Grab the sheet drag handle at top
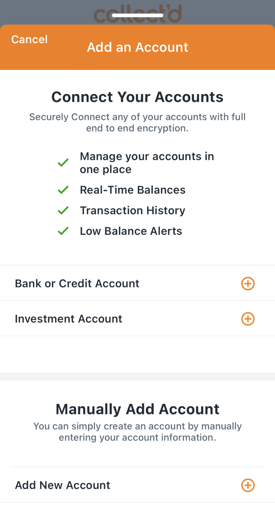 pyautogui.click(x=137, y=15)
